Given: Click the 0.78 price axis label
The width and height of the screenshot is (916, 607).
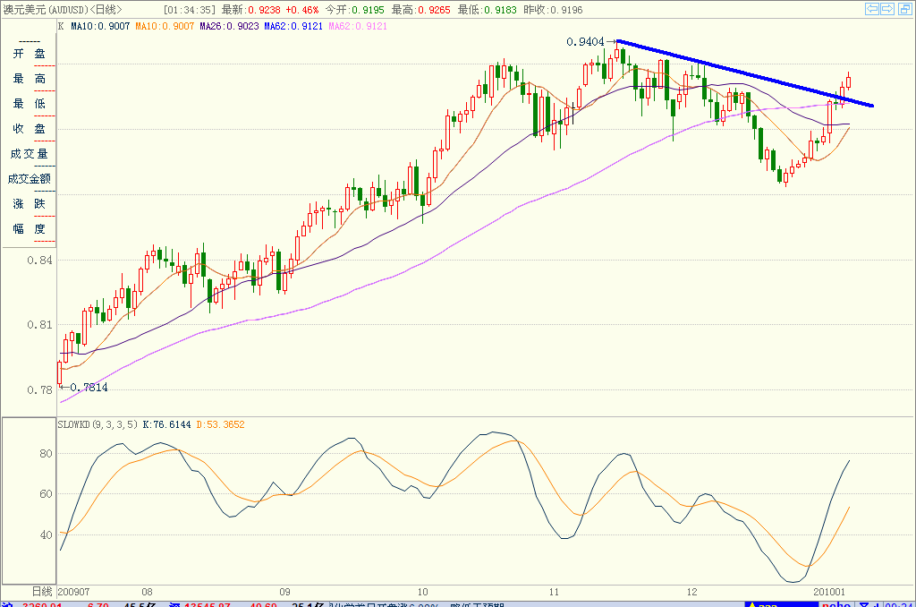Looking at the screenshot, I should click(x=39, y=390).
